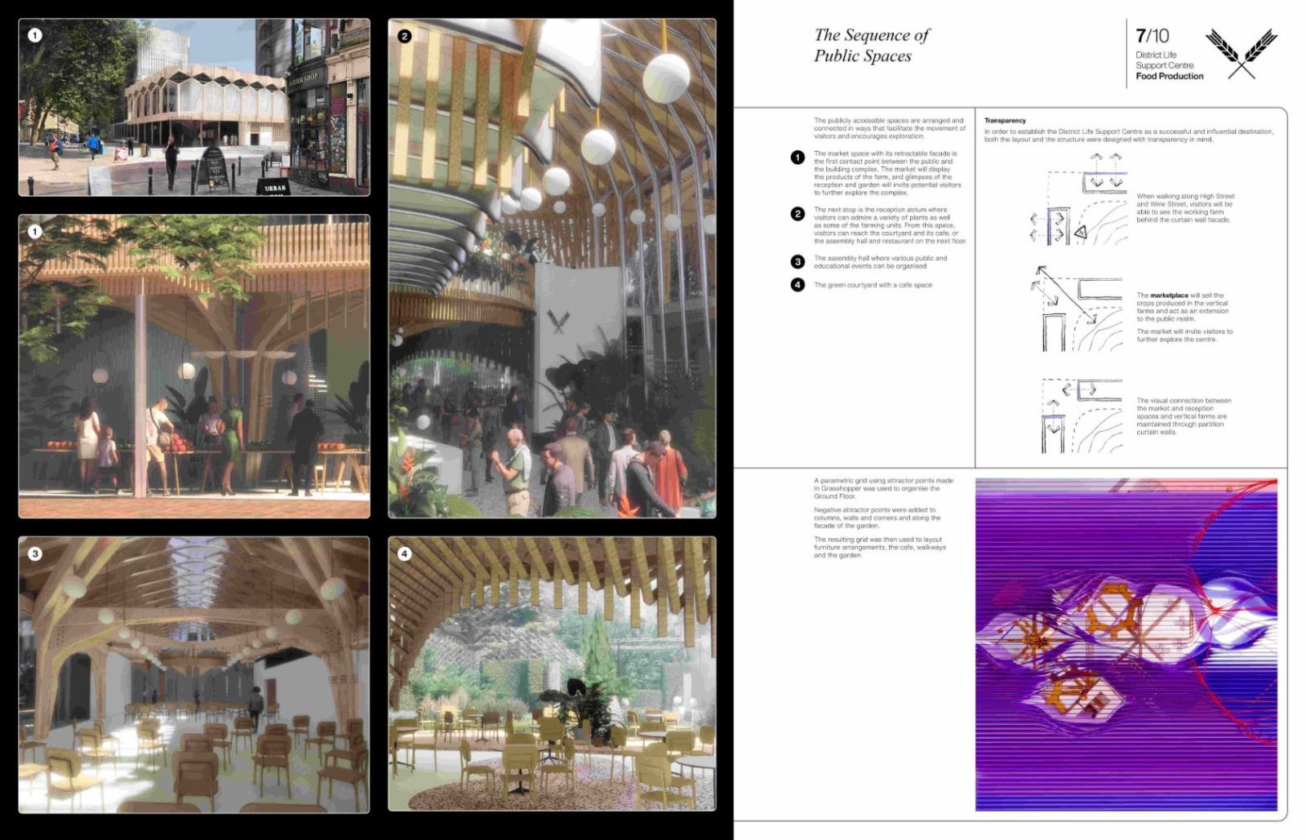Click legend bullet 1 beside the market space text
Image resolution: width=1306 pixels, height=840 pixels.
(797, 158)
